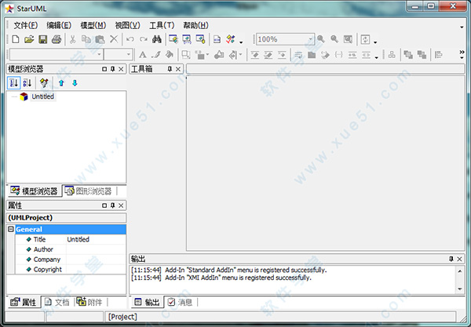Click the Title property value Untitled
Screen dimensions: 471x327
(78, 239)
